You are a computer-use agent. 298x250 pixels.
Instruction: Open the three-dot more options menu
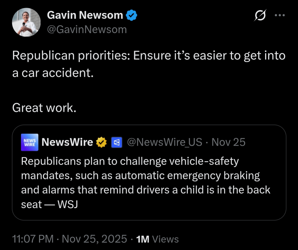coord(280,15)
